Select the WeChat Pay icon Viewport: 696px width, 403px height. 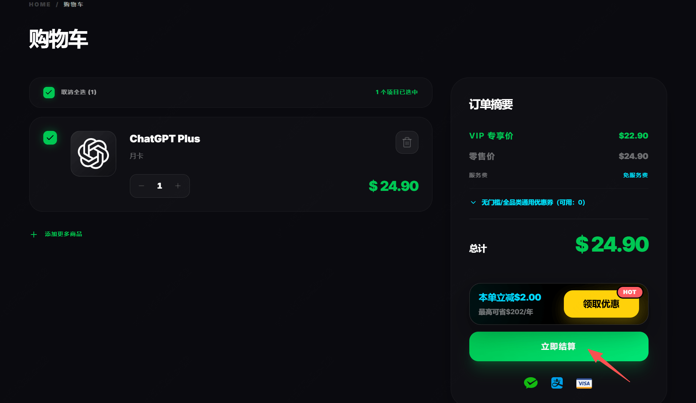coord(530,383)
